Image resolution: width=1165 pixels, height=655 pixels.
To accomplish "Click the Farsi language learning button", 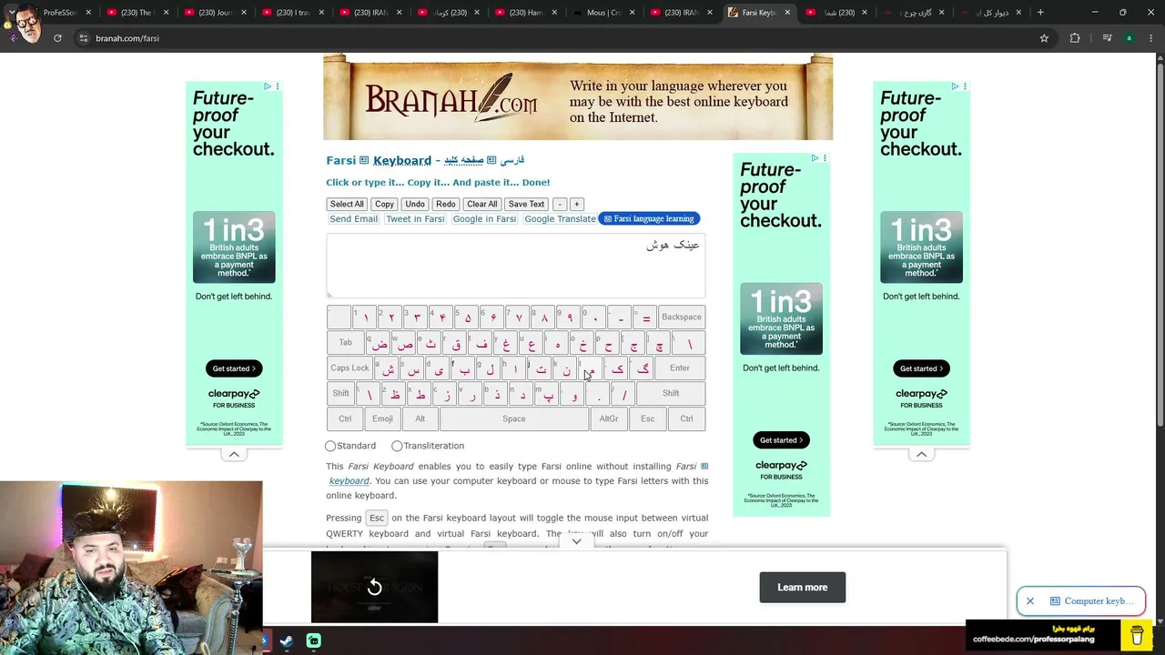I will coord(649,219).
